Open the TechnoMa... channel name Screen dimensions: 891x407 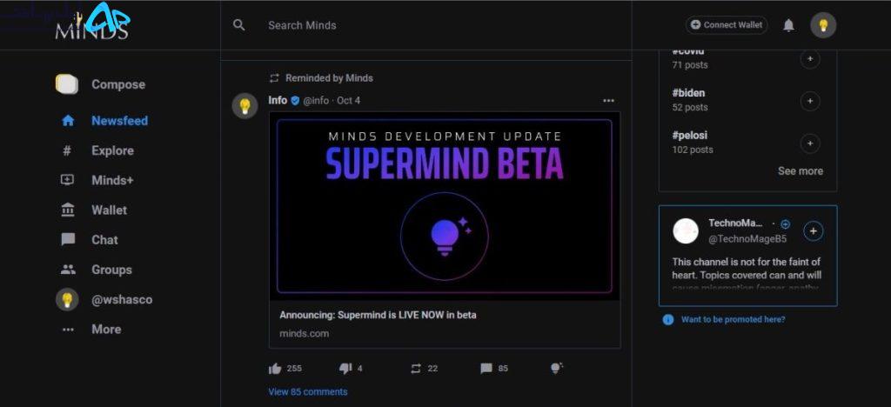point(736,224)
